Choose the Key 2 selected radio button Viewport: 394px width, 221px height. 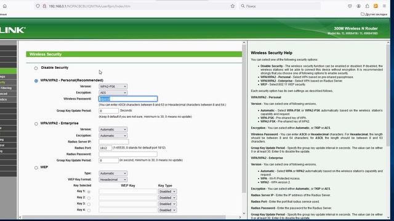pos(89,198)
